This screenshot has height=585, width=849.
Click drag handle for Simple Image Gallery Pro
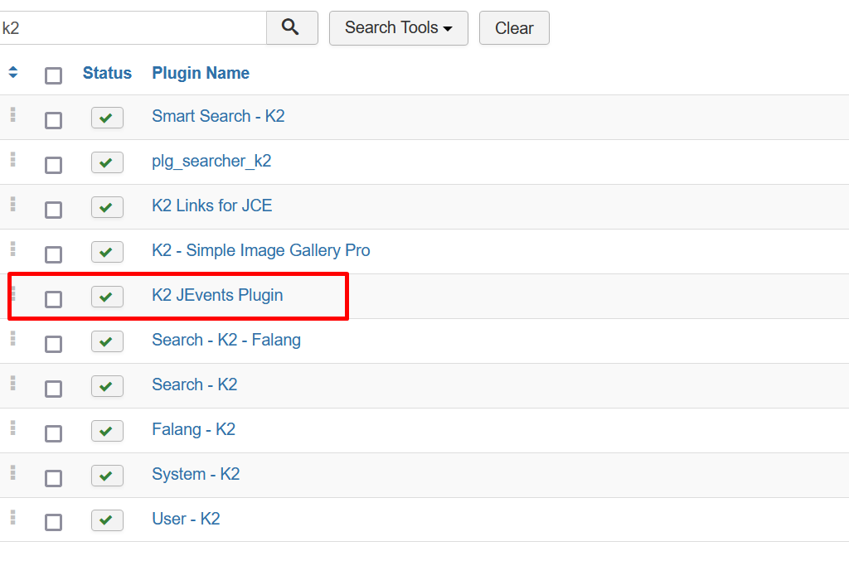click(13, 249)
